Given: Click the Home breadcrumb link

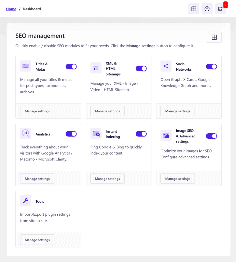Looking at the screenshot, I should coord(11,9).
